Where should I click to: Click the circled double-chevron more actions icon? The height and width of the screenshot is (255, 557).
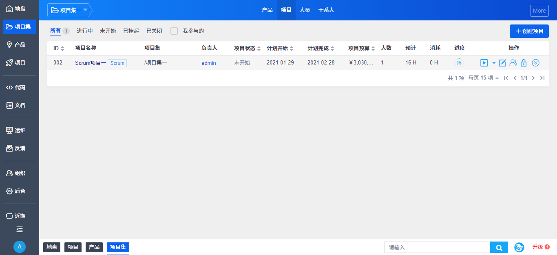point(536,63)
